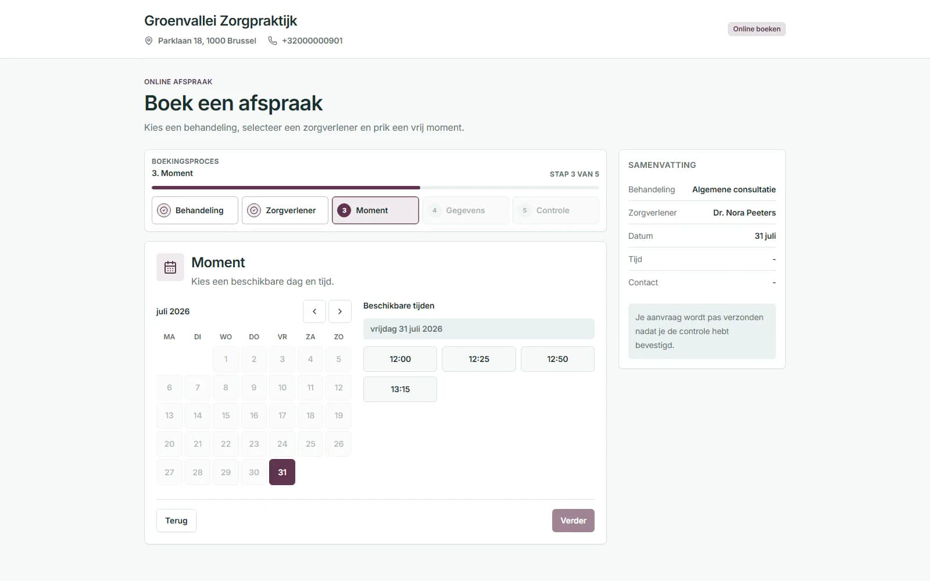Click 'Dr. Nora Peeters' in the summary
The height and width of the screenshot is (581, 930).
745,213
